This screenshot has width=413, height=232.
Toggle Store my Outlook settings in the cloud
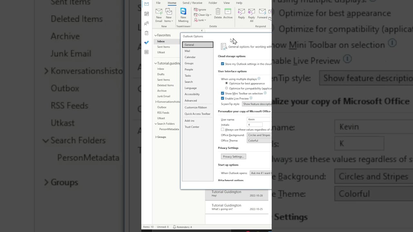click(x=222, y=64)
